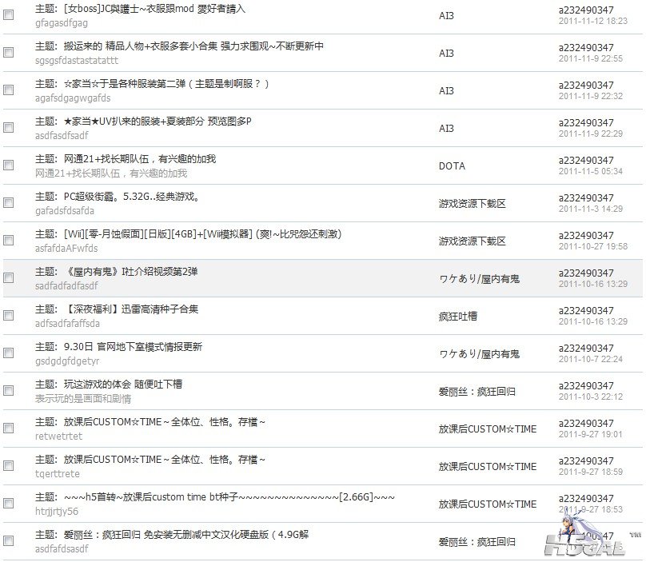
Task: Go to the DOTA forum section
Action: 452,166
